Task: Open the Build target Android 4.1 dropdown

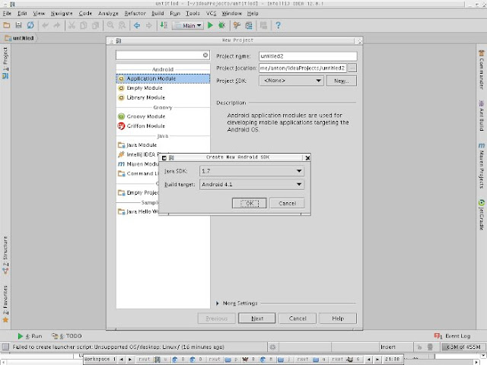Action: pos(252,184)
